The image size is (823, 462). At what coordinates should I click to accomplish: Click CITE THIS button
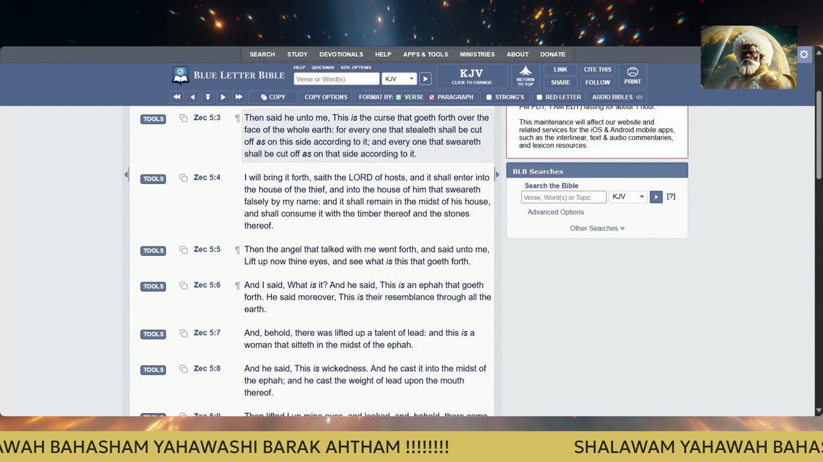597,69
